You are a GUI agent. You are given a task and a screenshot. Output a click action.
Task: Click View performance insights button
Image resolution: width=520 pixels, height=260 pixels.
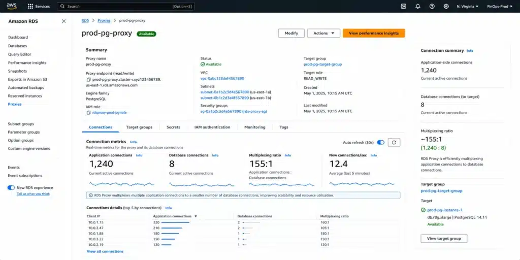click(374, 33)
